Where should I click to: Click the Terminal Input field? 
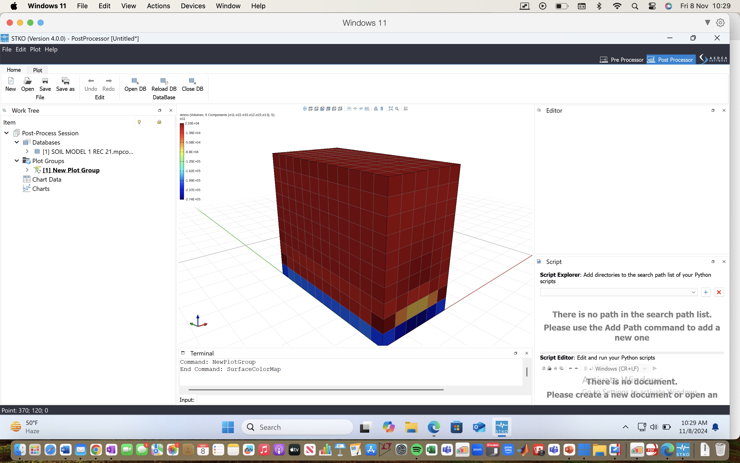[x=364, y=400]
